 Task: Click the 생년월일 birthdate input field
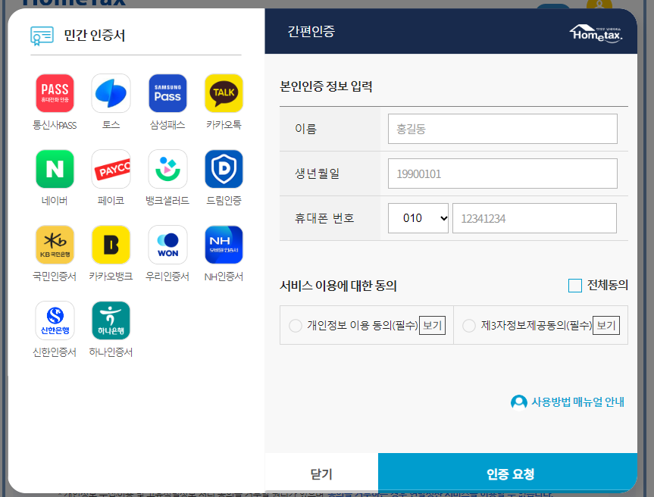(x=502, y=173)
